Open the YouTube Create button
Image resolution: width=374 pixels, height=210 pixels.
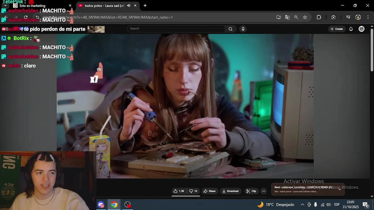click(x=337, y=29)
